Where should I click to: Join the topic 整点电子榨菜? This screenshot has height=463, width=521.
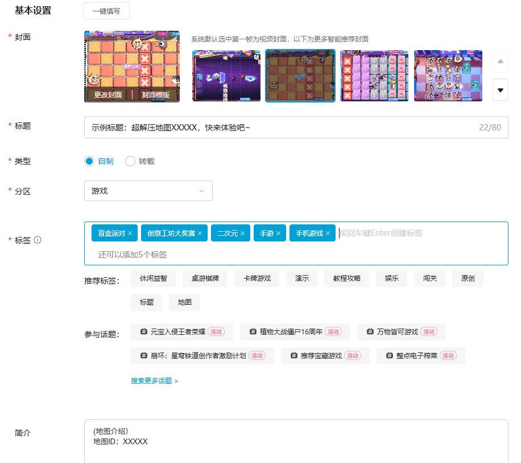point(421,355)
